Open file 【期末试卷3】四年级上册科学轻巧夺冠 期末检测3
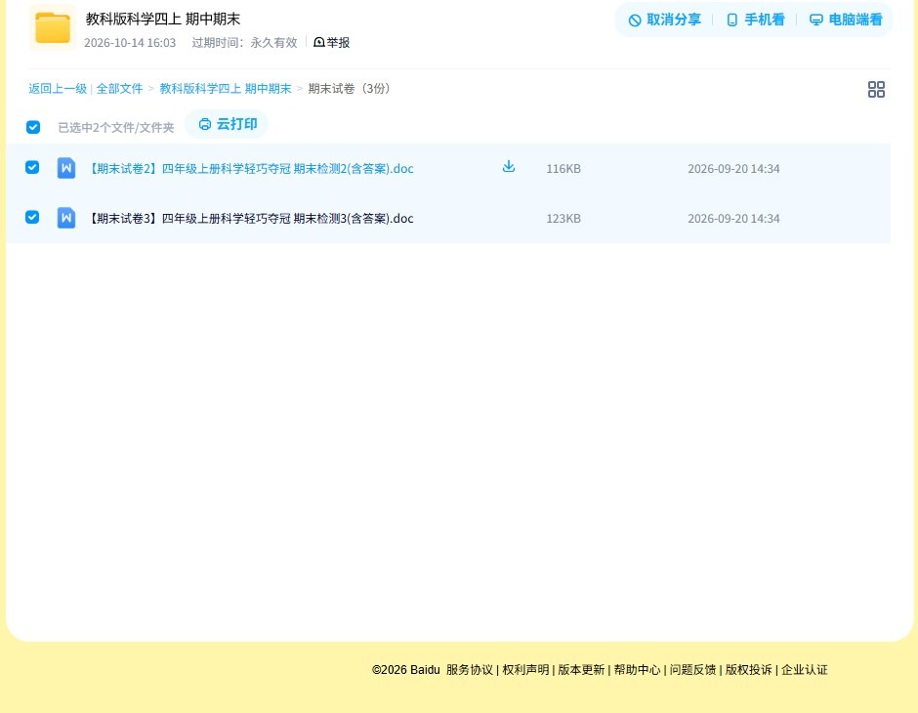Image resolution: width=918 pixels, height=713 pixels. coord(250,219)
